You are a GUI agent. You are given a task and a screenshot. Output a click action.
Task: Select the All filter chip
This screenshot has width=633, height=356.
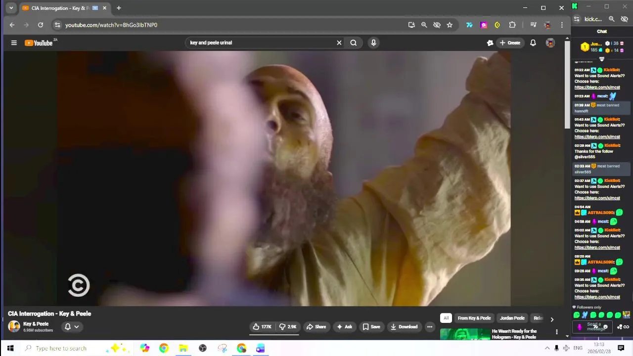(x=446, y=318)
